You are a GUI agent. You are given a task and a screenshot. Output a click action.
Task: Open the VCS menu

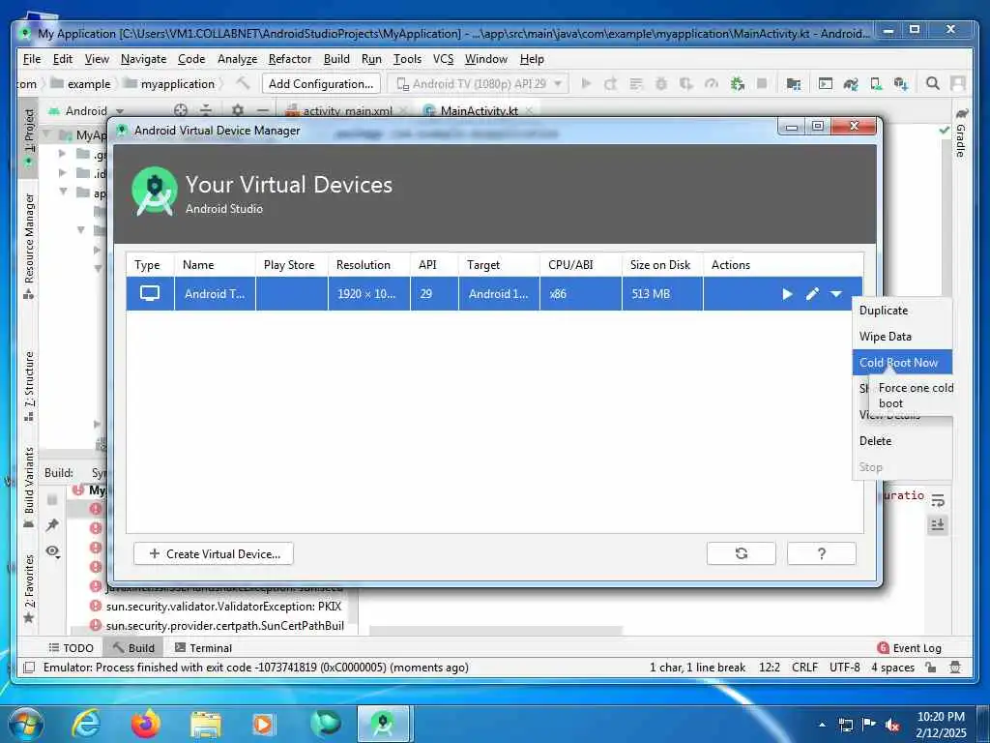click(443, 59)
